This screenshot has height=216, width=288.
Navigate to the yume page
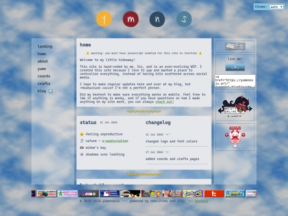tap(42, 69)
